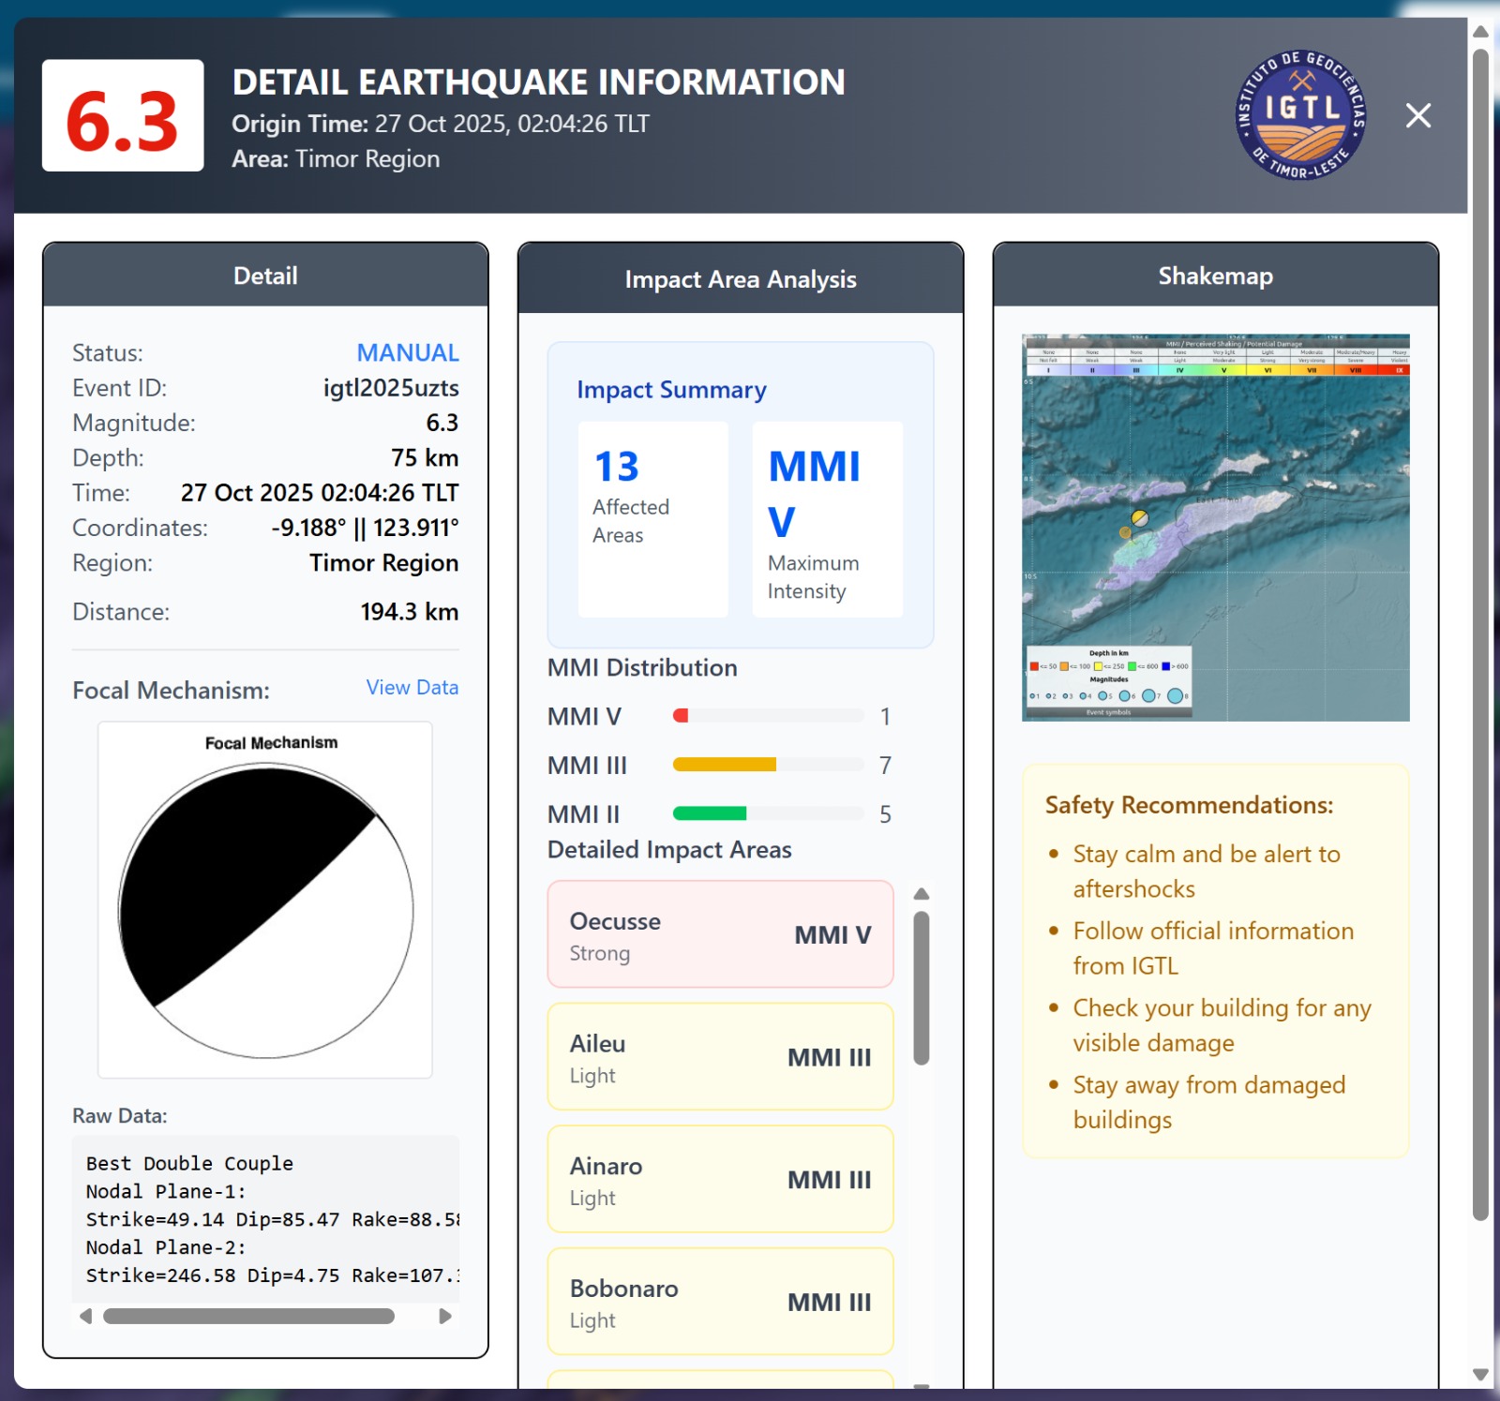
Task: Click the focal mechanism beachball diagram
Action: tap(265, 910)
